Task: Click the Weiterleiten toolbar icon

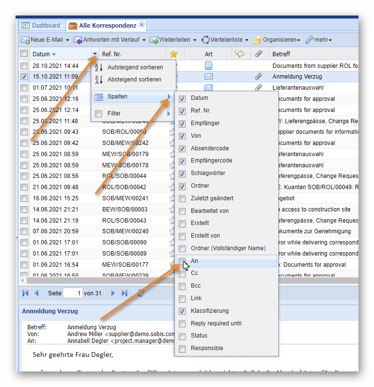Action: click(154, 40)
